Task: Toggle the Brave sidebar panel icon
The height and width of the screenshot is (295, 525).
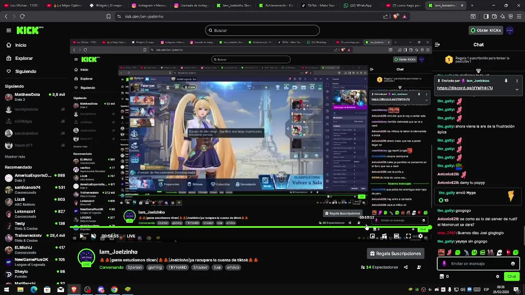Action: click(x=486, y=16)
